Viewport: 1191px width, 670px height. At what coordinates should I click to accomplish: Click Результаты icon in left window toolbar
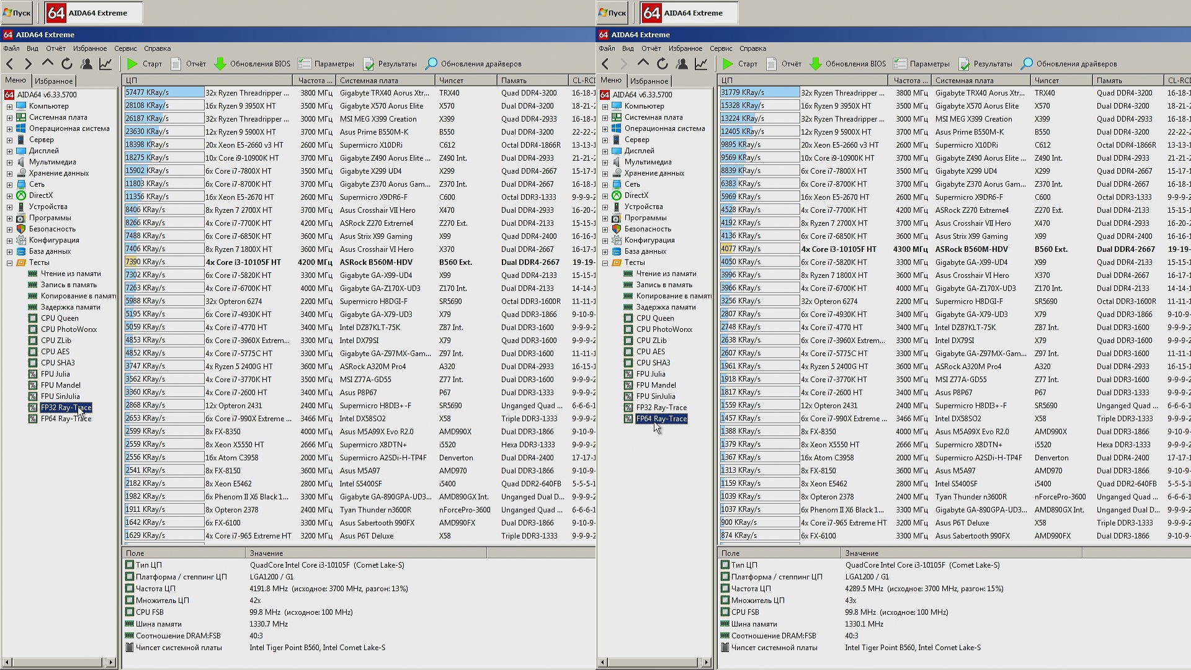click(x=368, y=64)
